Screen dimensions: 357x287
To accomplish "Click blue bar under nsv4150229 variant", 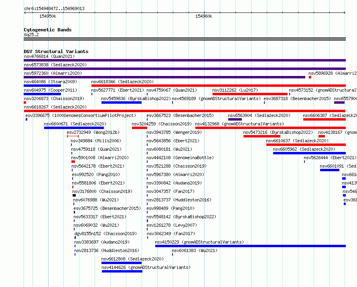I will pos(250,246).
